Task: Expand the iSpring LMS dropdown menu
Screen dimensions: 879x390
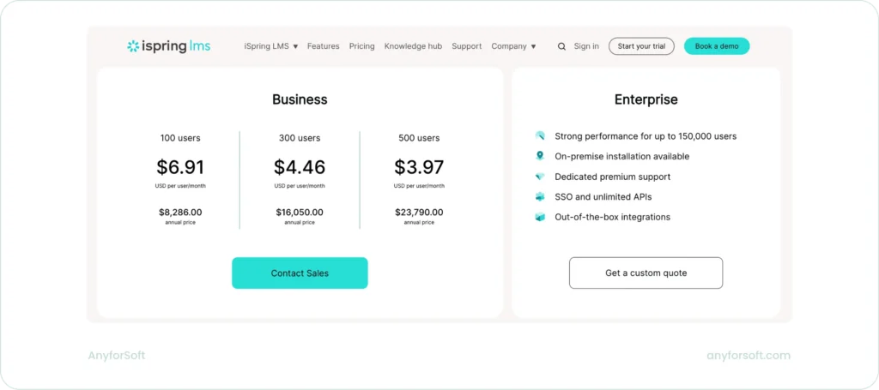Action: (271, 46)
